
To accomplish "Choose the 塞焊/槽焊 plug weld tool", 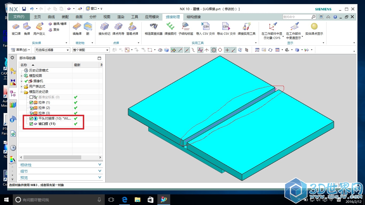I will [57, 24].
